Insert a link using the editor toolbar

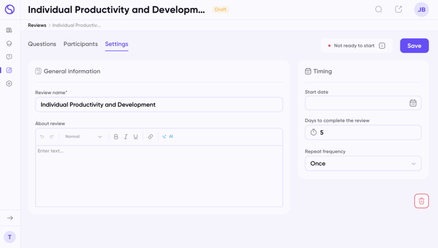[151, 137]
